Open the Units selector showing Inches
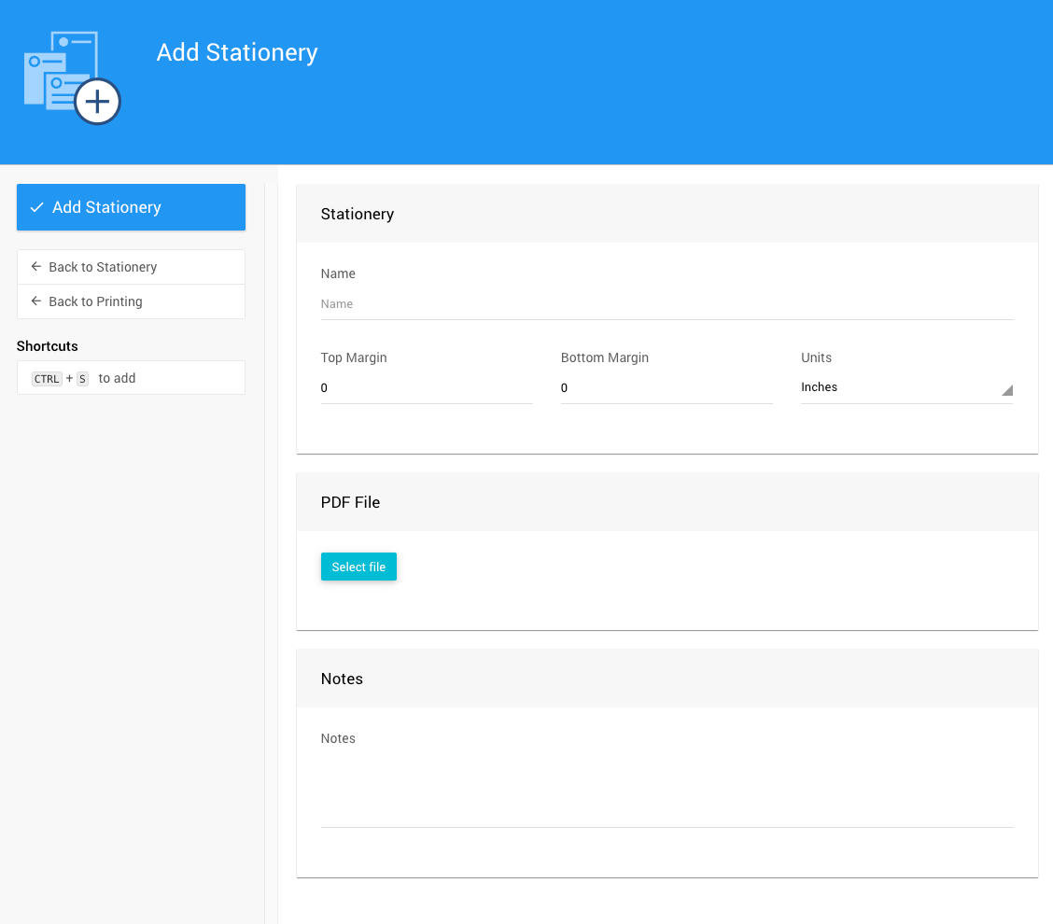The image size is (1053, 924). click(896, 387)
